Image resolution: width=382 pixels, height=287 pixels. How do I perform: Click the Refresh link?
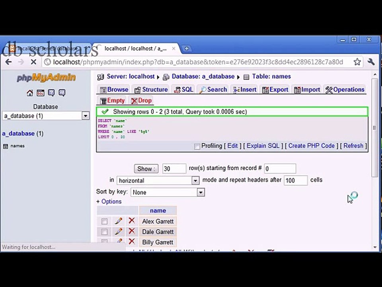pyautogui.click(x=353, y=146)
